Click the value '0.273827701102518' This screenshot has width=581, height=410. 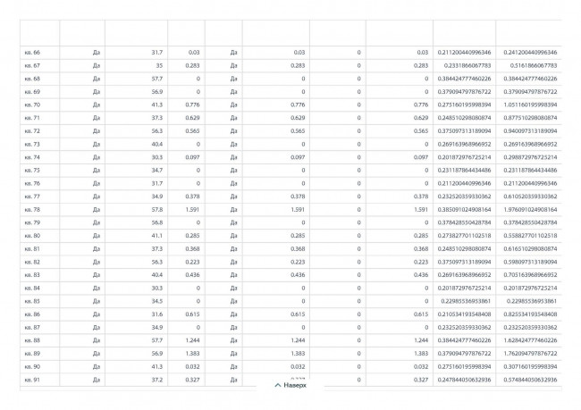click(464, 236)
